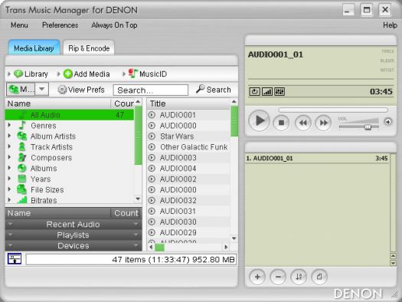This screenshot has width=402, height=302.
Task: Expand the Track Artists node
Action: [x=9, y=146]
